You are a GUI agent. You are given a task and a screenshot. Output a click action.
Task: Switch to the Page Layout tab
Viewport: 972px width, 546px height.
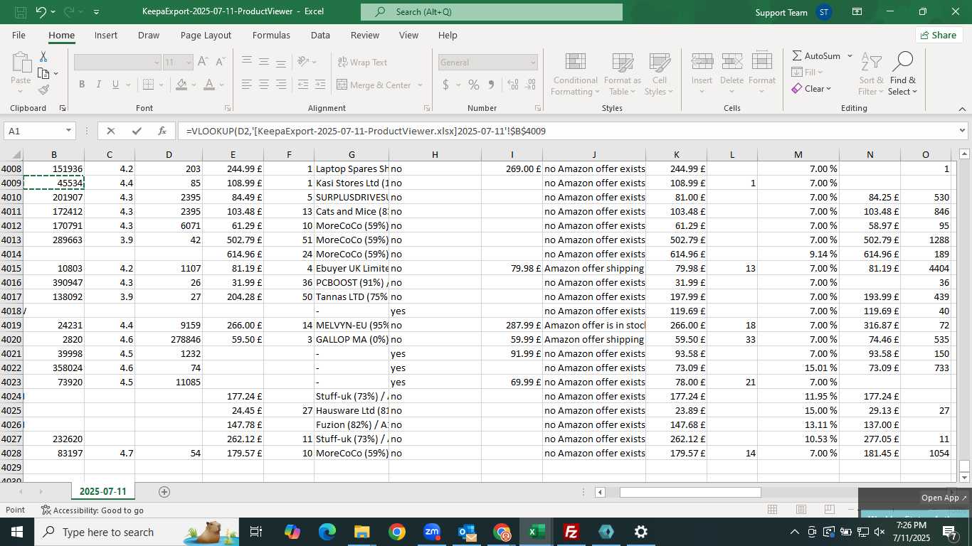click(x=206, y=35)
